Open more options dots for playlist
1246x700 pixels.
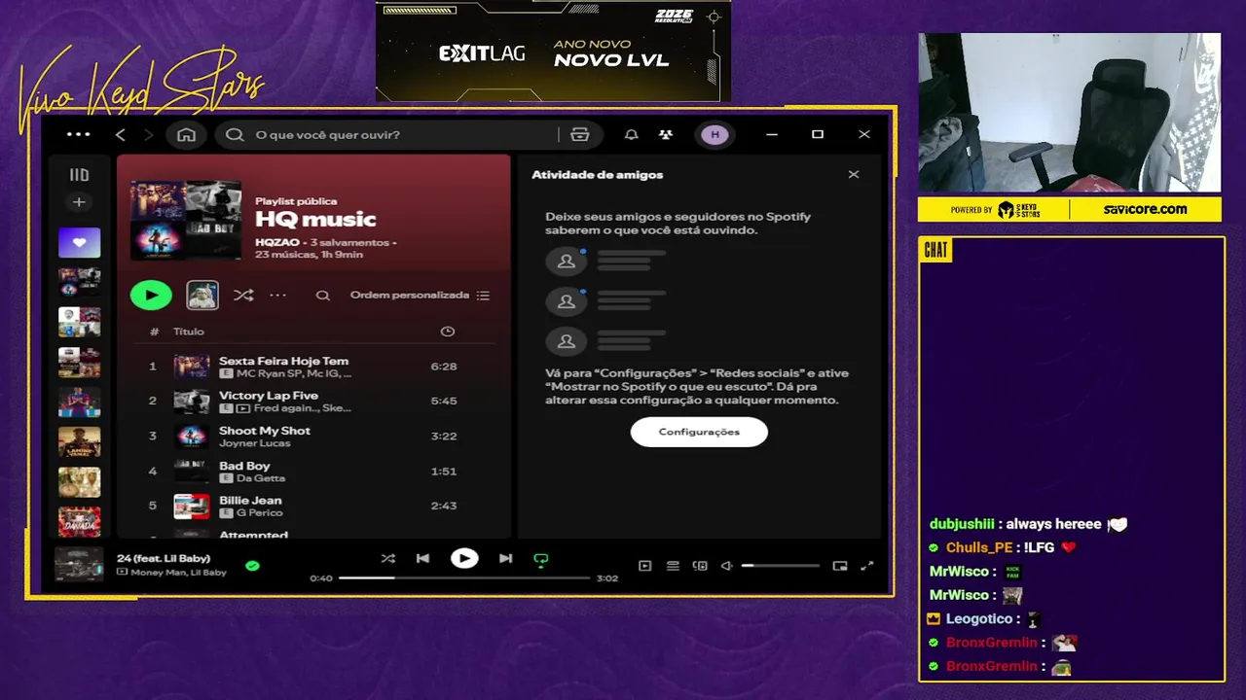click(x=278, y=295)
